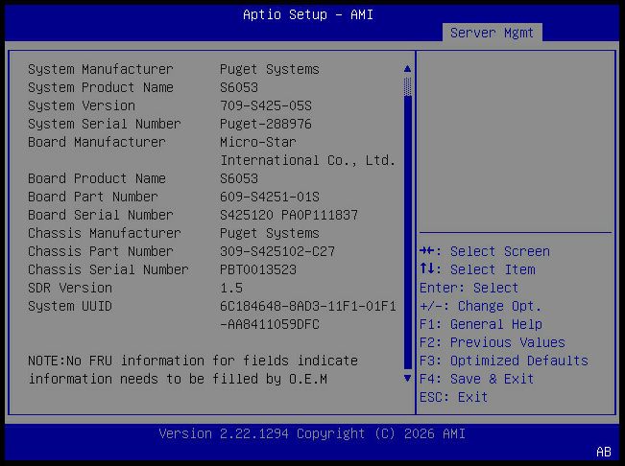Click UUID continuation -AA8411059DFC
This screenshot has width=625, height=466.
(270, 324)
